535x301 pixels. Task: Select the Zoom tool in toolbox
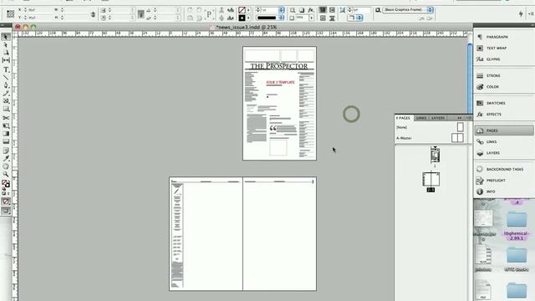coord(6,175)
